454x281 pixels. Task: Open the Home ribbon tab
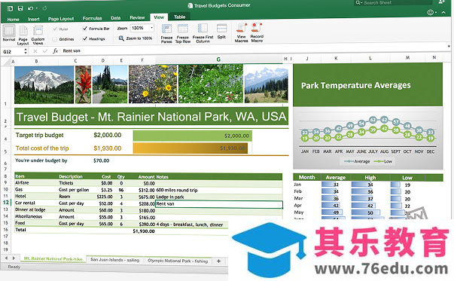point(13,20)
